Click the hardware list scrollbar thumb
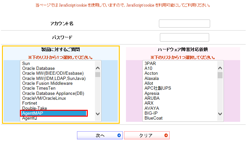The height and width of the screenshot is (141, 247). [x=220, y=75]
